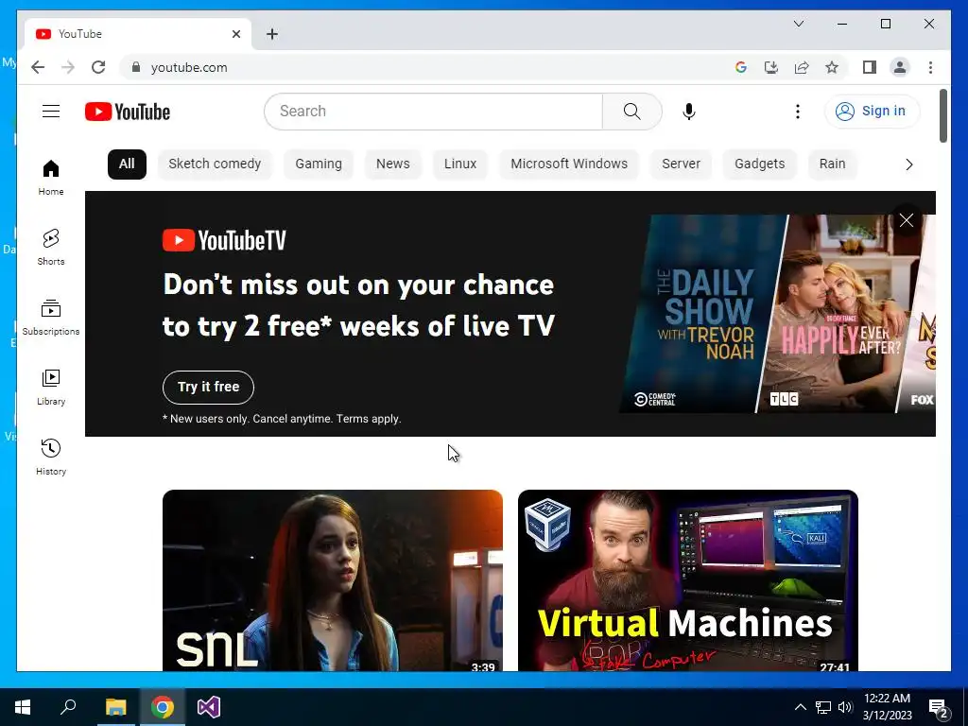Click the YouTube TV logo in banner
This screenshot has height=726, width=968.
[x=224, y=240]
